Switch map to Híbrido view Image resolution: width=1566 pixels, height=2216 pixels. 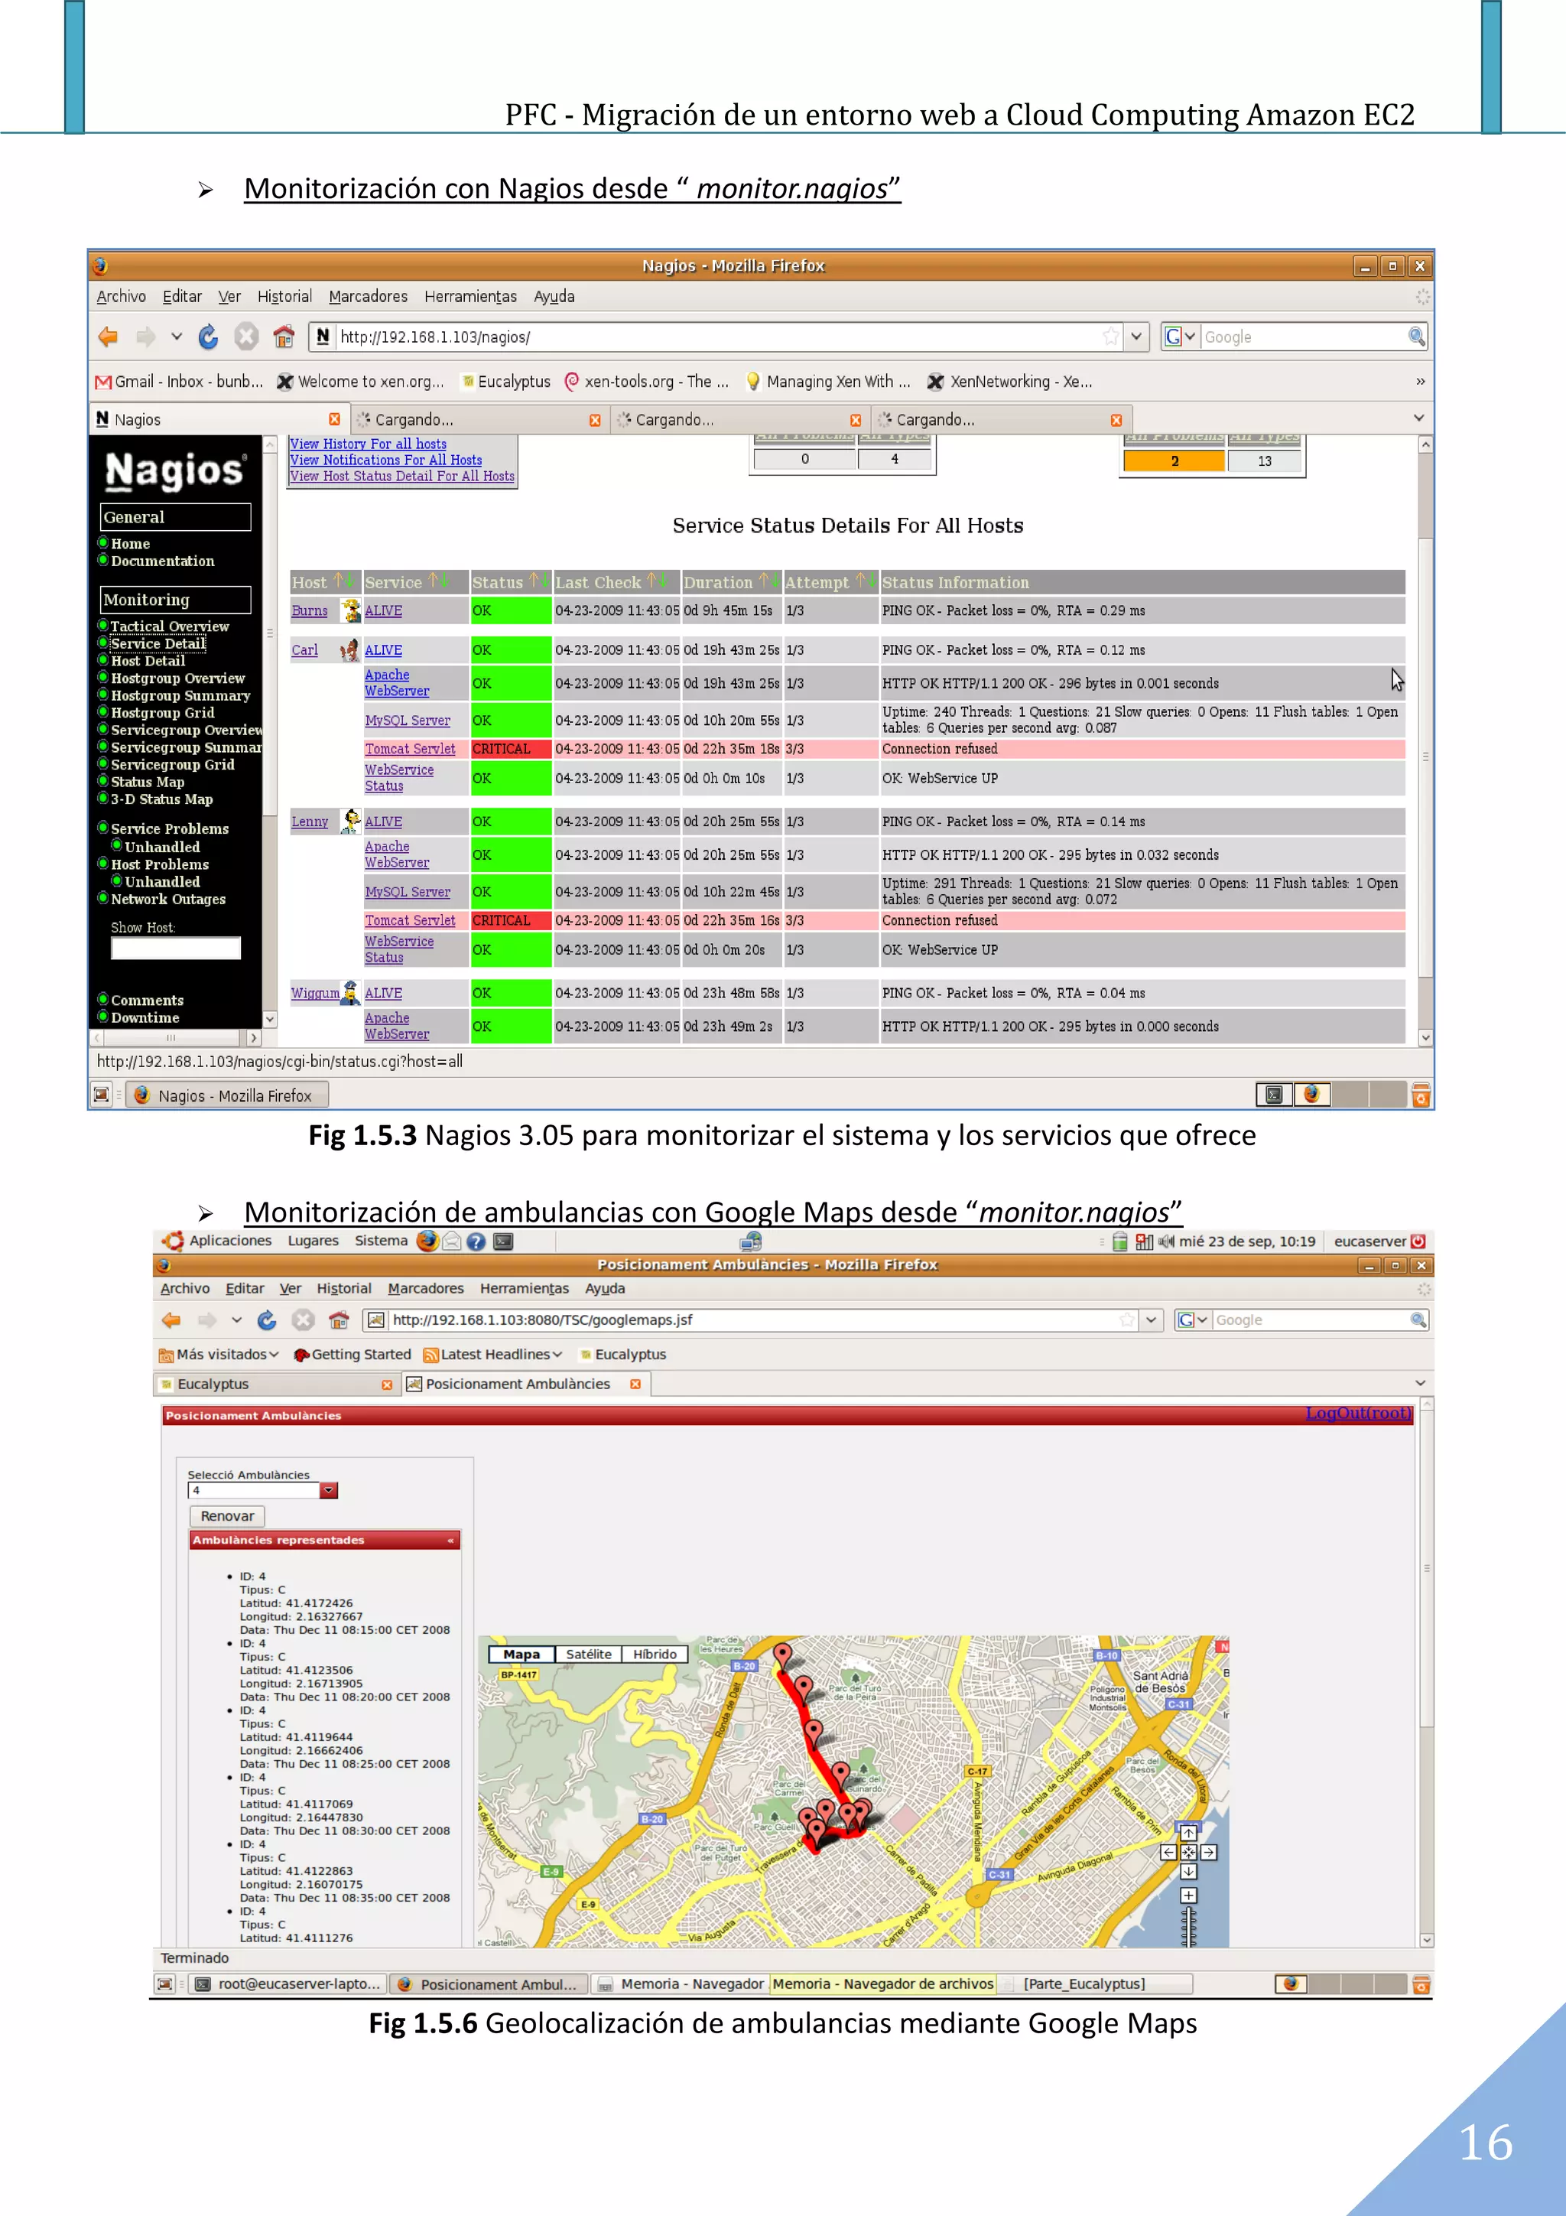pos(655,1653)
